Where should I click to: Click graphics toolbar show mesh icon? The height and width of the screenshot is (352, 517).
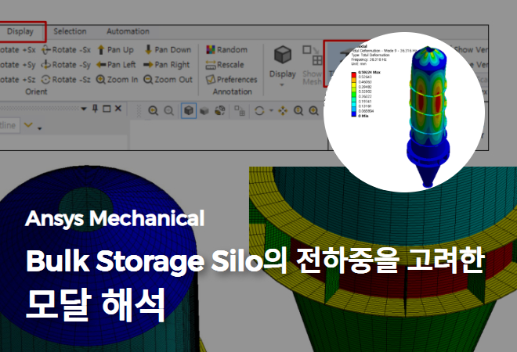(240, 110)
